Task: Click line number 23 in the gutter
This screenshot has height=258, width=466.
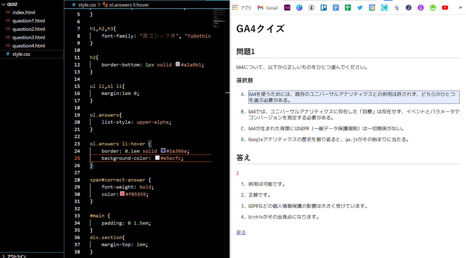Action: click(77, 144)
